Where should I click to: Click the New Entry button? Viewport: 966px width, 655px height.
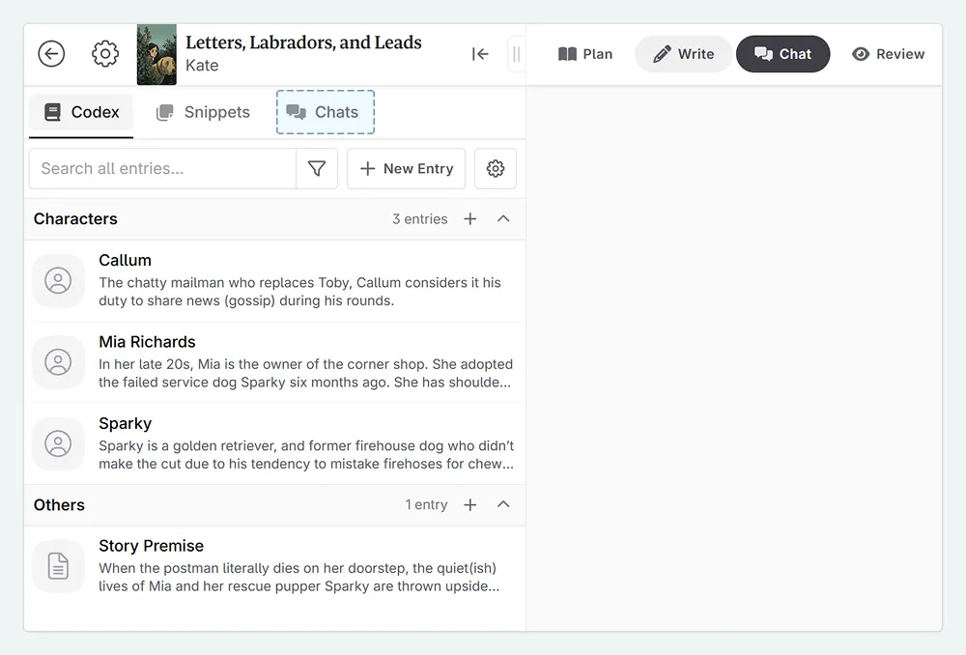[x=406, y=168]
